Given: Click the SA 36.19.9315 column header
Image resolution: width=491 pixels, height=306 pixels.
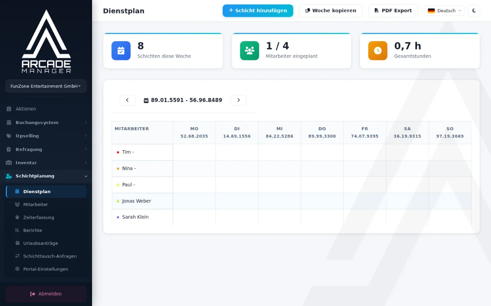Looking at the screenshot, I should click(x=408, y=133).
